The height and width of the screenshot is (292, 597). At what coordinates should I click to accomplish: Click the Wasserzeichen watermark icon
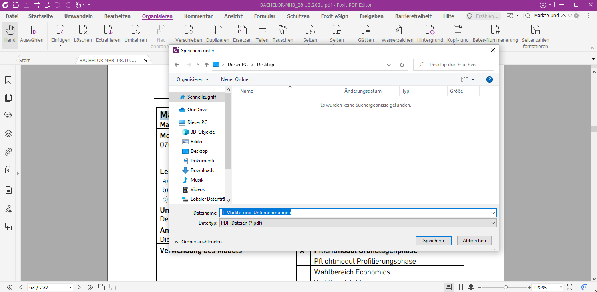click(397, 30)
